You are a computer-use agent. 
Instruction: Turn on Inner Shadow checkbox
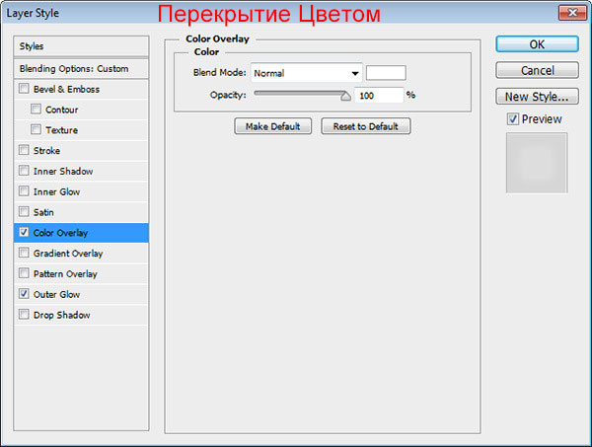[x=24, y=171]
